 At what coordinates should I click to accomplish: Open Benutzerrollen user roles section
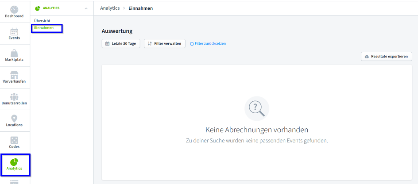coord(14,99)
